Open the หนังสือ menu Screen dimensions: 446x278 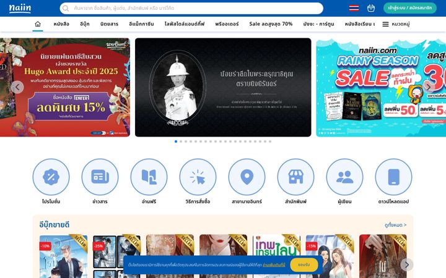coord(61,24)
